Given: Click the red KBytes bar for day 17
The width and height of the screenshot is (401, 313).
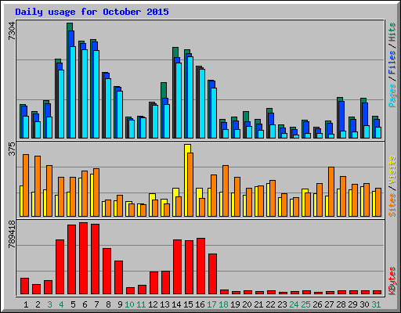Looking at the screenshot, I should coord(212,274).
